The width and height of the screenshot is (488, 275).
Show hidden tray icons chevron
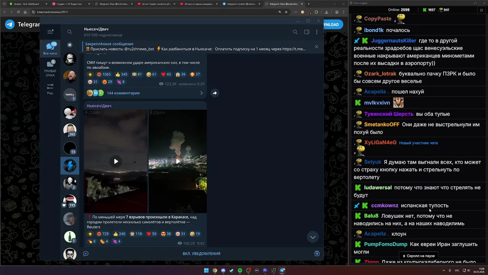tap(443, 270)
